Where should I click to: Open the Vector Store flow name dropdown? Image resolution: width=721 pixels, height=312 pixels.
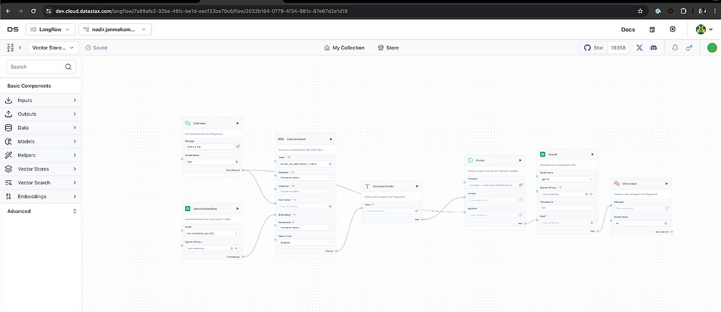pos(51,47)
